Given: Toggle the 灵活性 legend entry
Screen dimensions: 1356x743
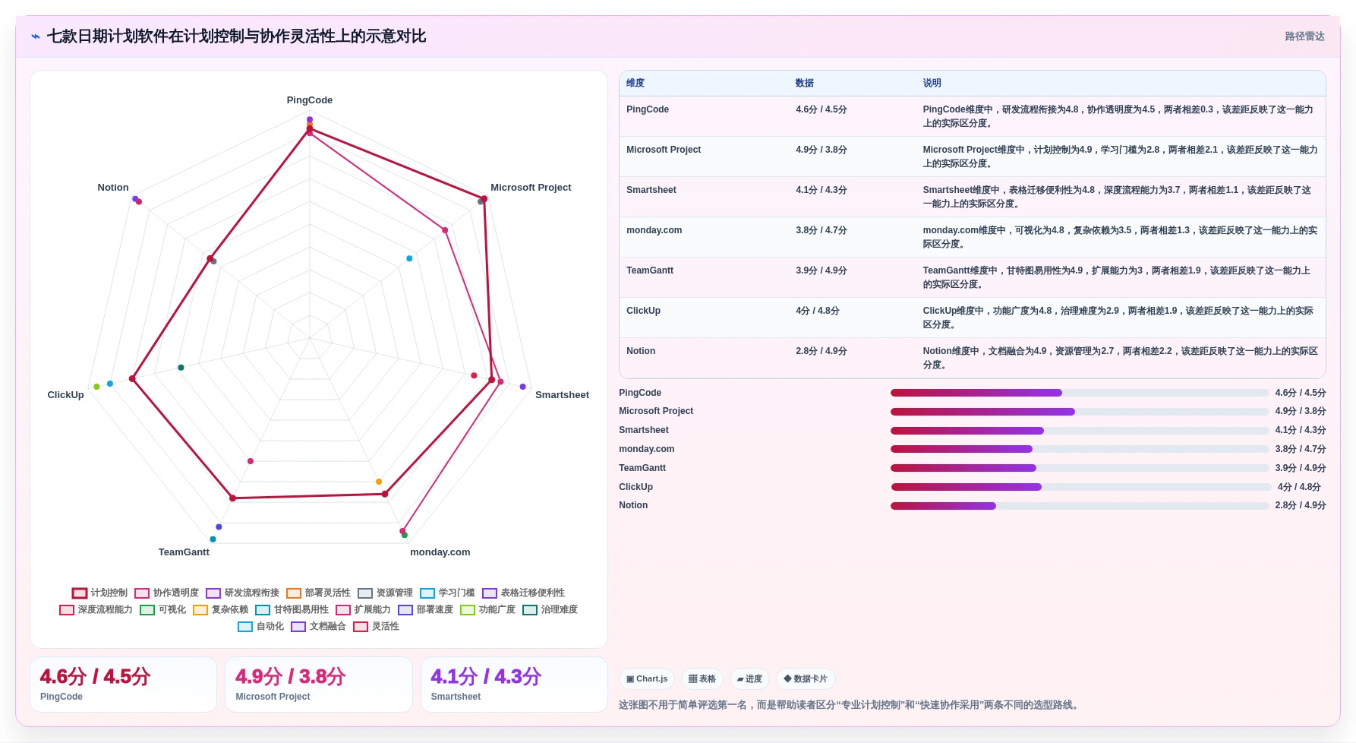Looking at the screenshot, I should point(377,626).
